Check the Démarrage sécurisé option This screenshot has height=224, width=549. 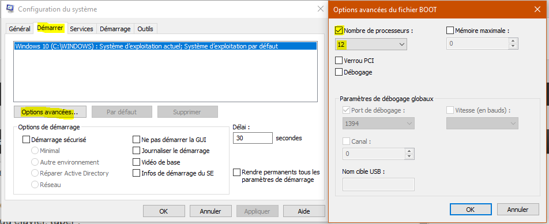[x=27, y=140]
